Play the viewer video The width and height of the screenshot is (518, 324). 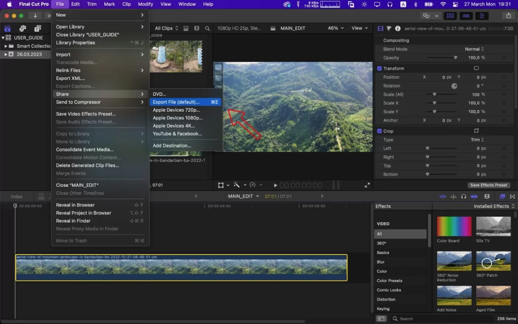[275, 185]
